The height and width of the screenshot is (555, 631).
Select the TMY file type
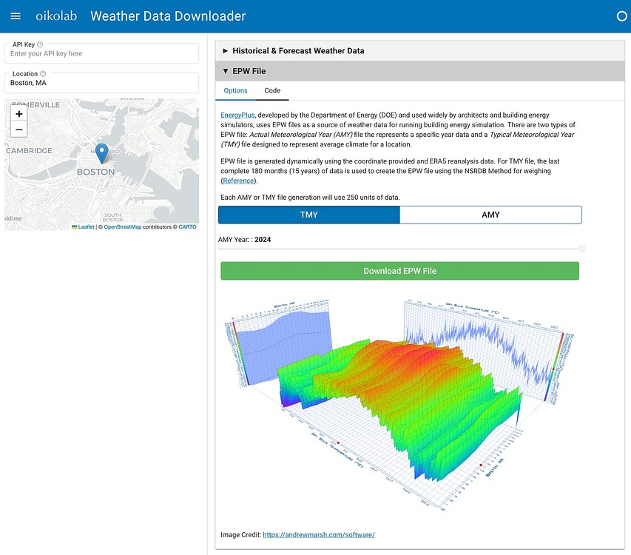[x=309, y=215]
